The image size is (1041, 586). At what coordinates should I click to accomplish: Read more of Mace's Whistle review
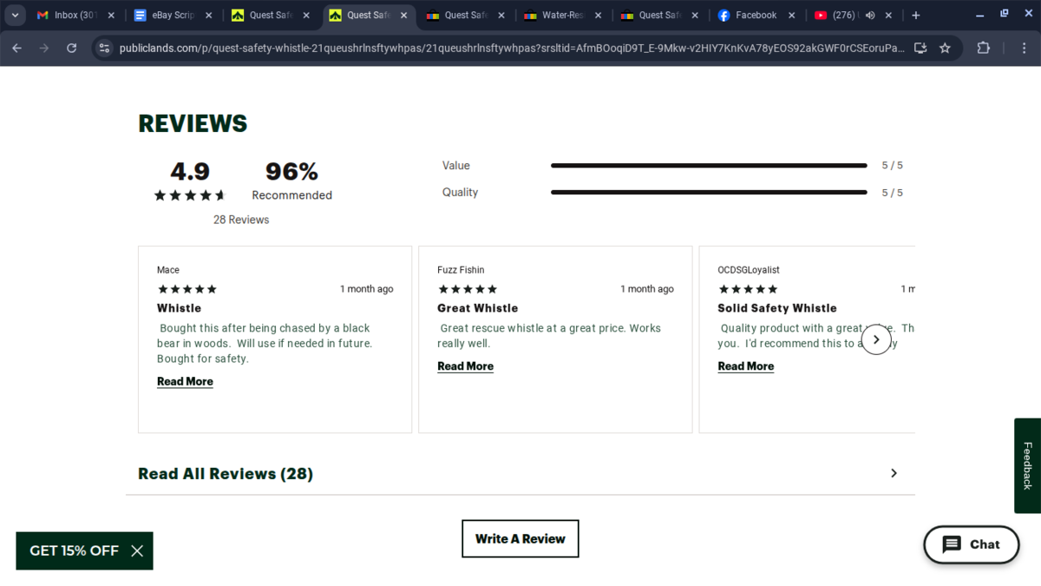(x=185, y=381)
